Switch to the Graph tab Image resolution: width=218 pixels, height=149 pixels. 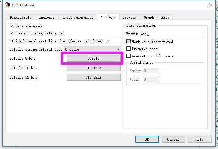click(149, 17)
